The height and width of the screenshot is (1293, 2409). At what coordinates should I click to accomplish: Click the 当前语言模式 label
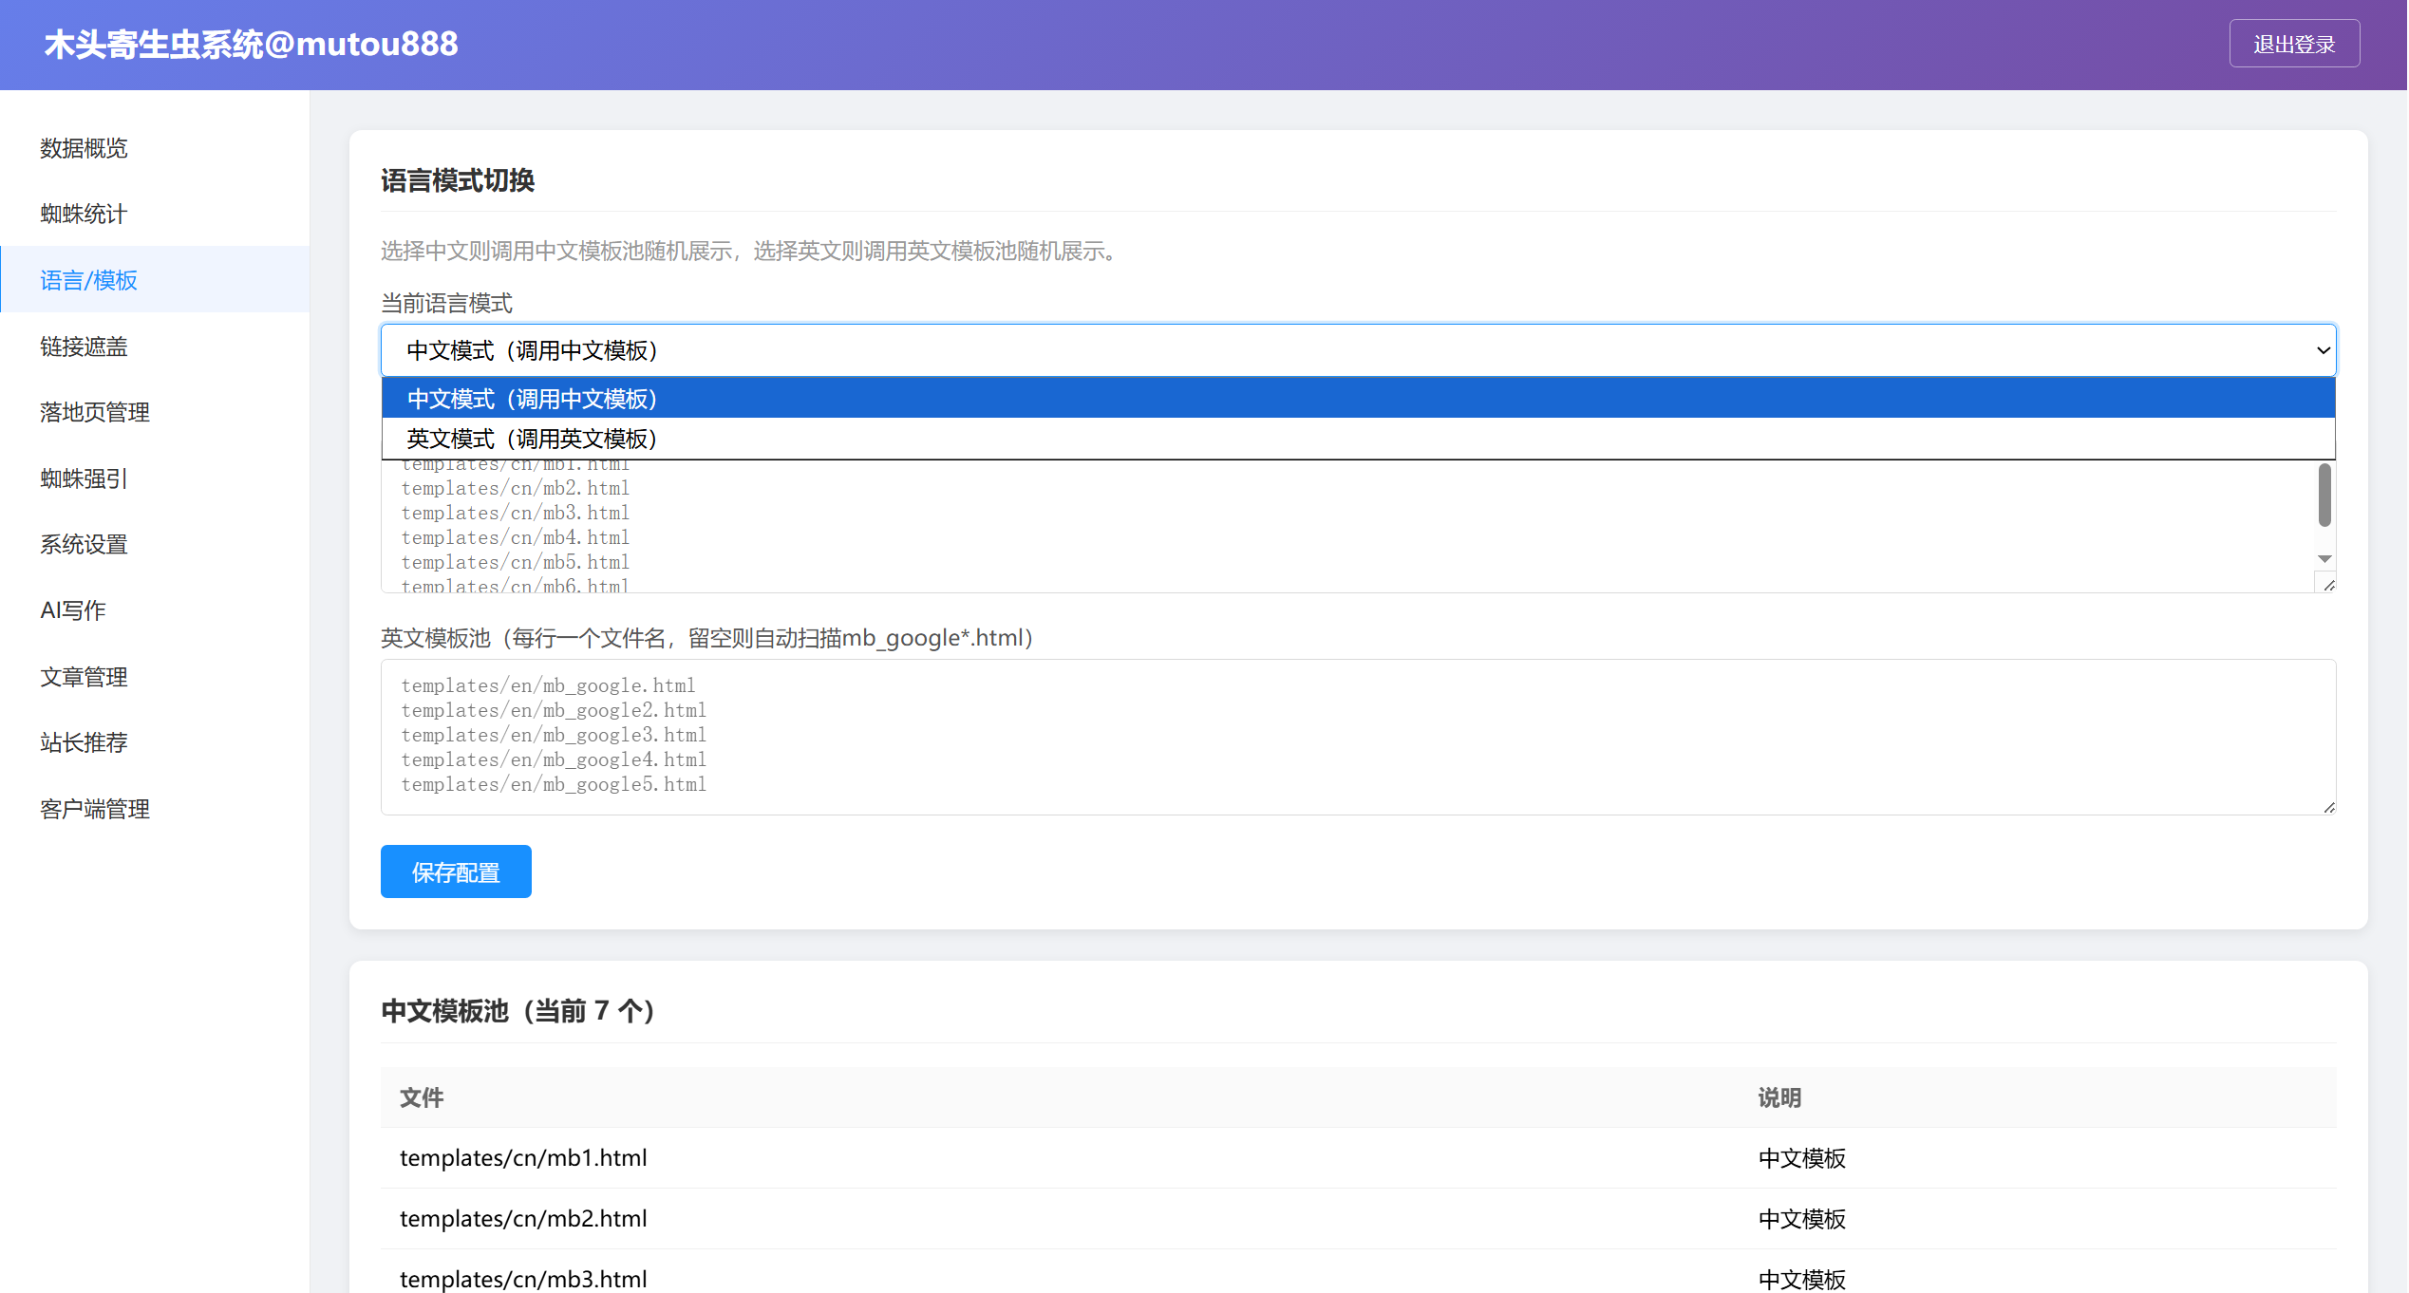point(446,304)
